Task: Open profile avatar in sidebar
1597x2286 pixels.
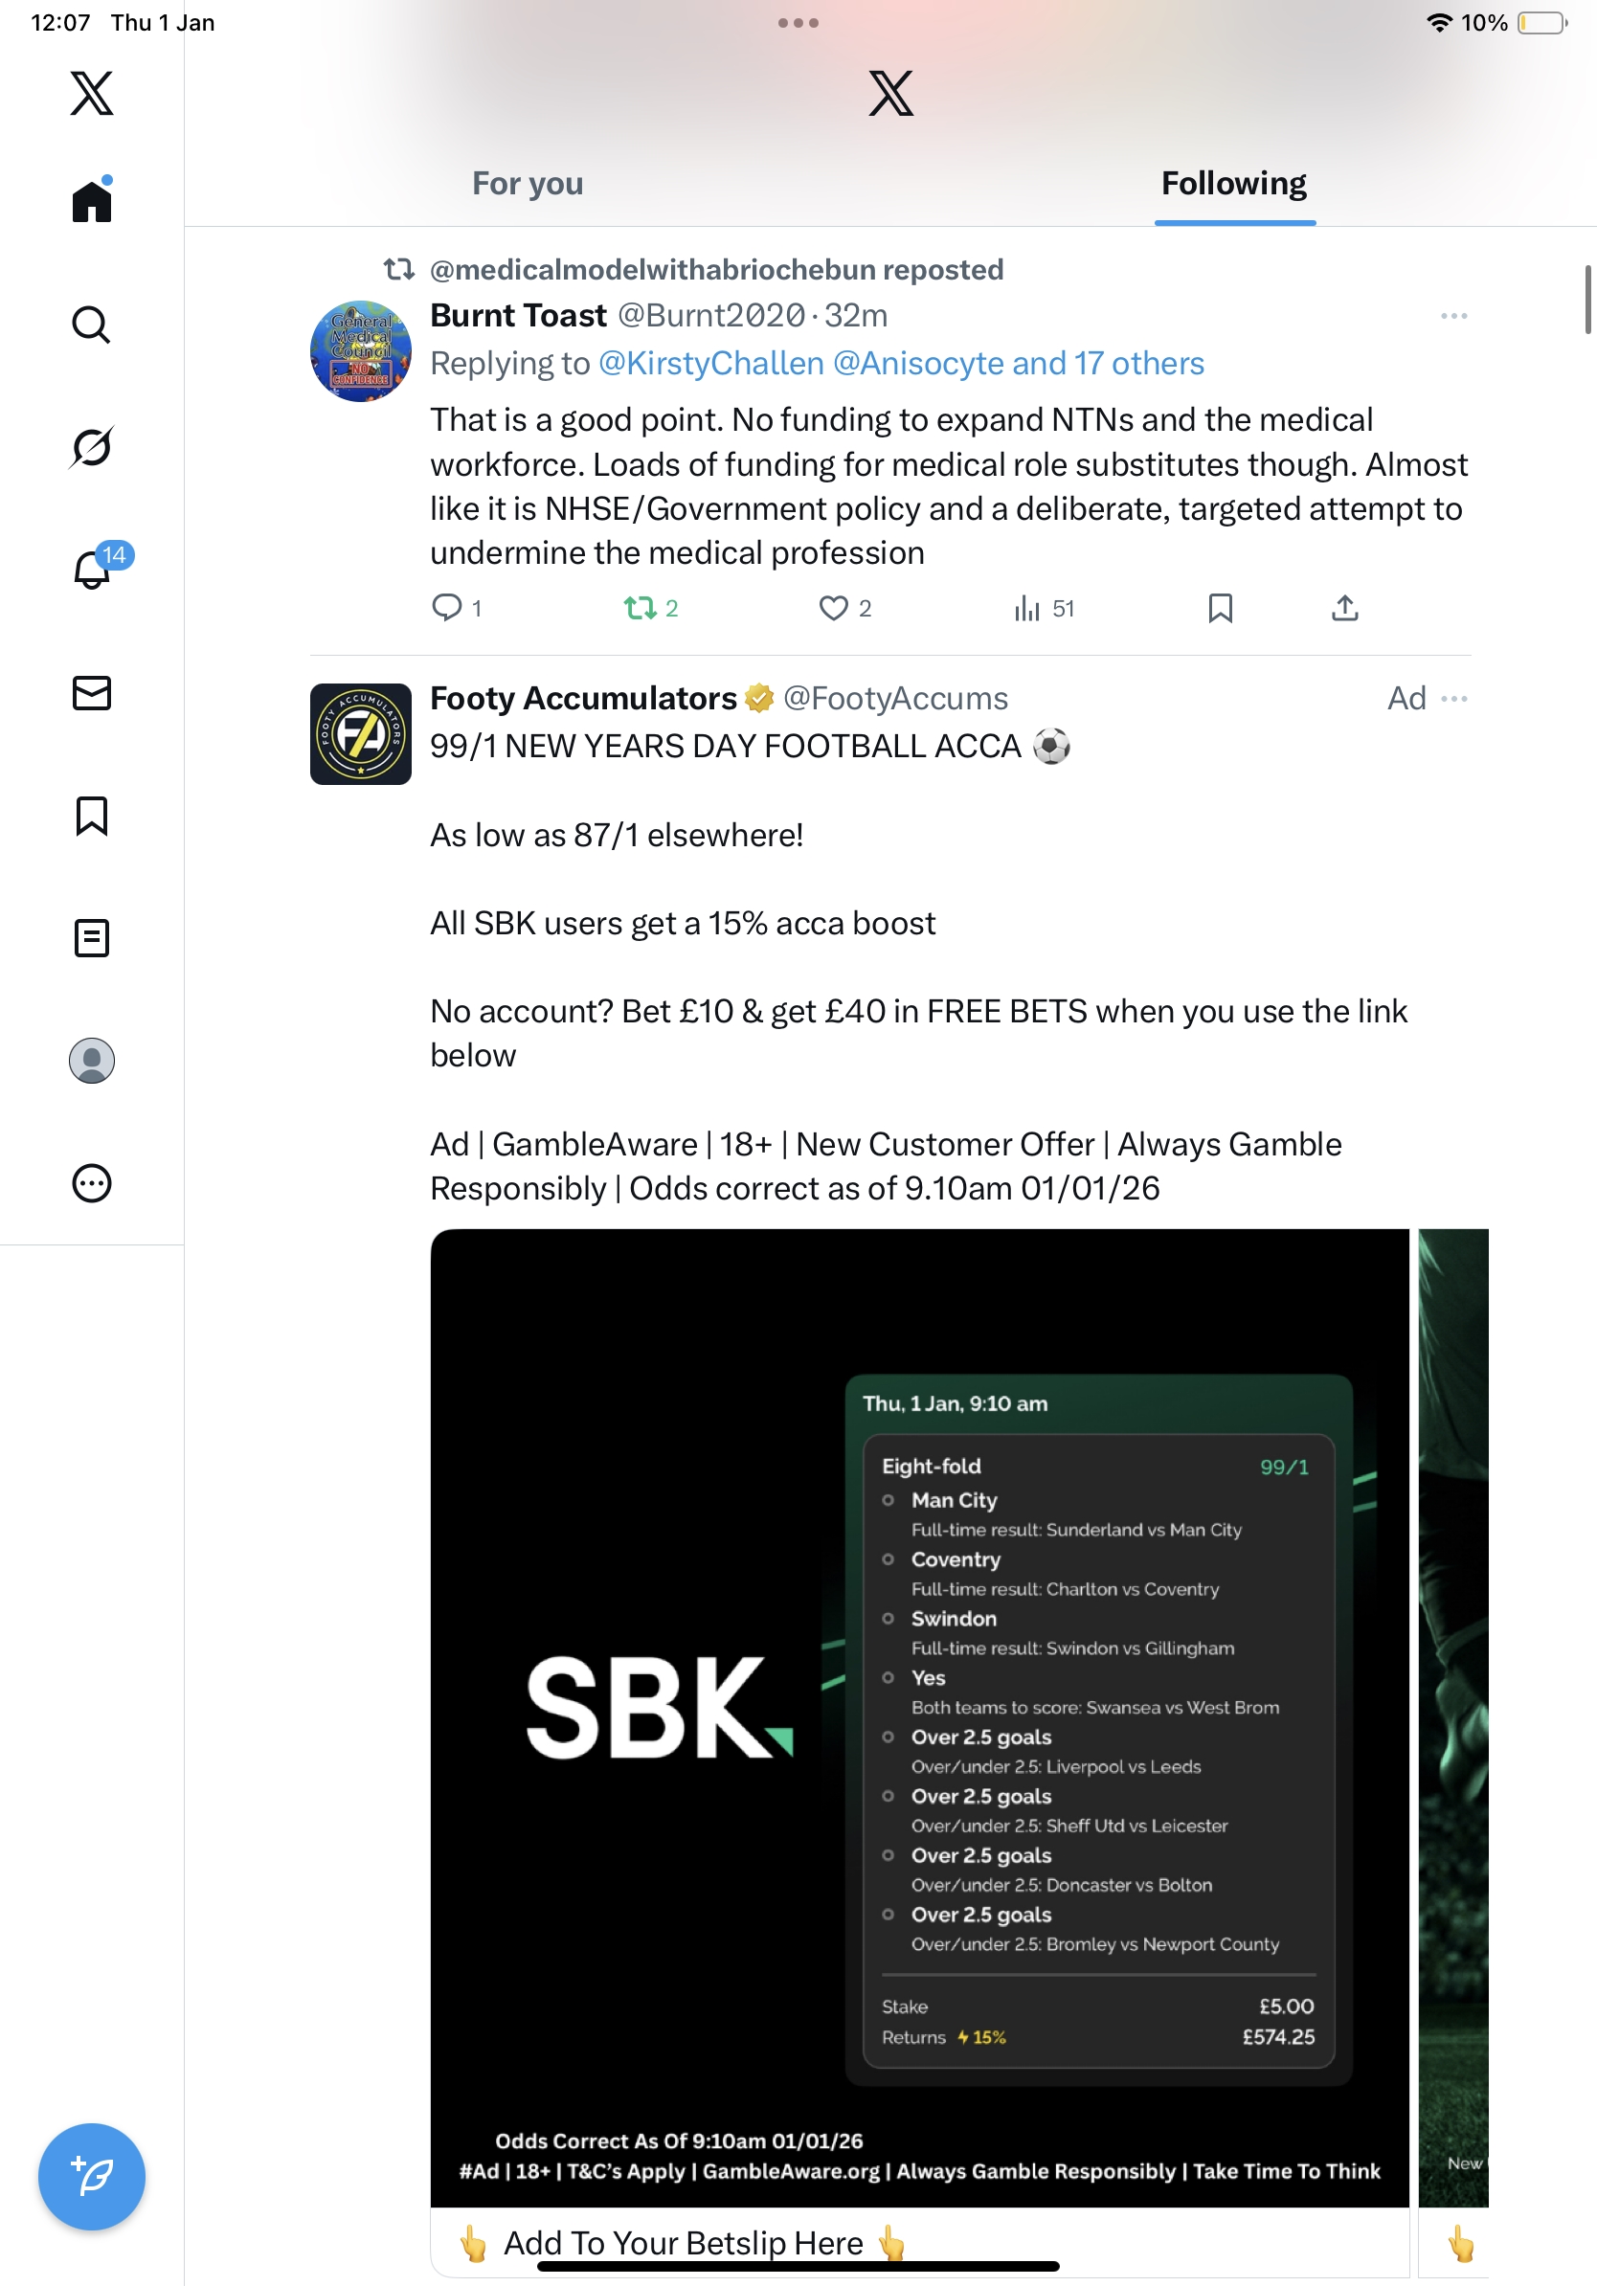Action: coord(92,1061)
